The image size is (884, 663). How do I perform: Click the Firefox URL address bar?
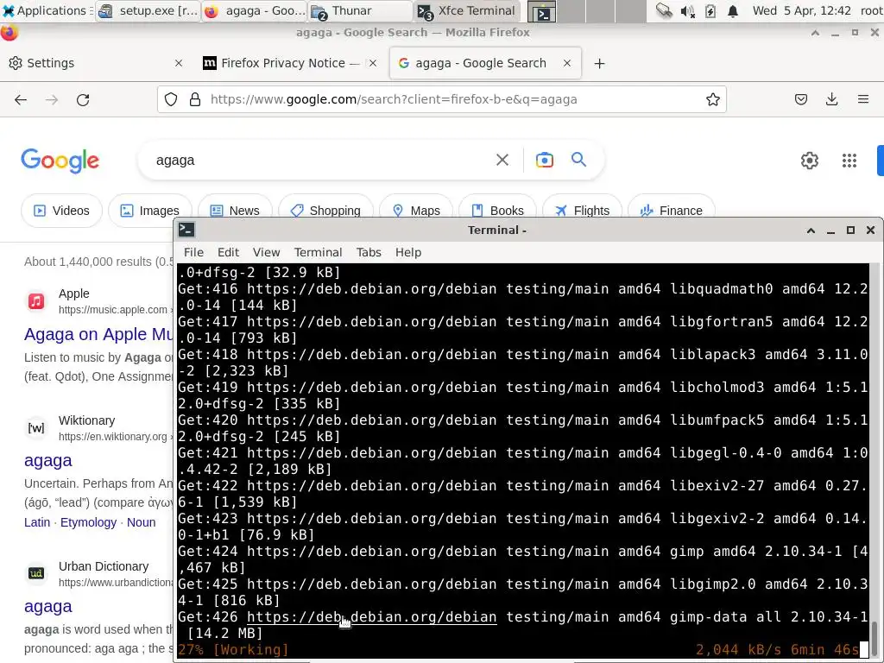[441, 100]
